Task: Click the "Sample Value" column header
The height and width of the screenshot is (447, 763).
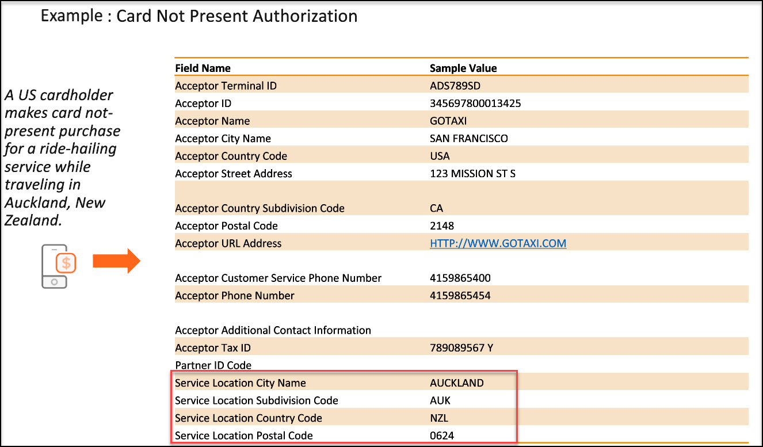Action: pyautogui.click(x=463, y=68)
